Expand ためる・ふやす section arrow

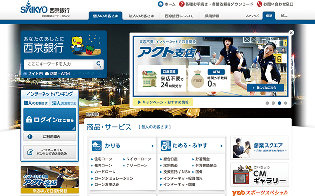[222, 146]
